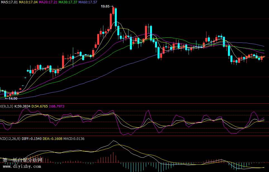Select the MA30:17.37 legend label

pyautogui.click(x=68, y=2)
